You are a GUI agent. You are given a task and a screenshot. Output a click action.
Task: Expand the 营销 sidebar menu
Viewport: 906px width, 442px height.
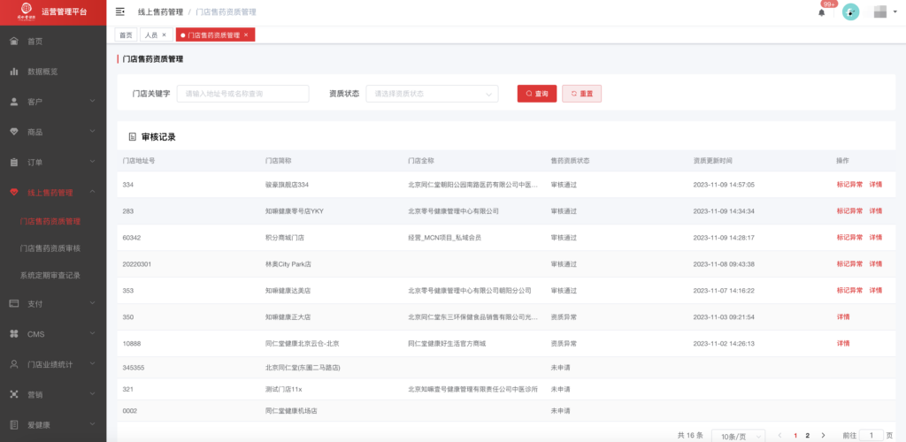[x=92, y=394]
